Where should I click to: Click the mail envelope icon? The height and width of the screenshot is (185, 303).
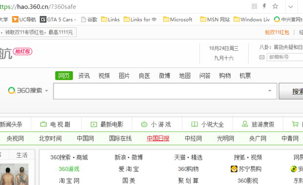(x=262, y=57)
